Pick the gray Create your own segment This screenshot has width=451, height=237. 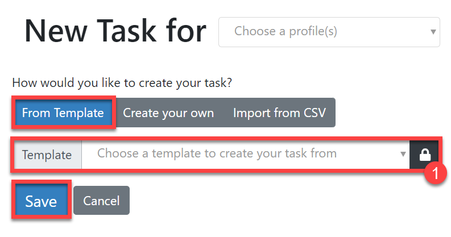(168, 113)
